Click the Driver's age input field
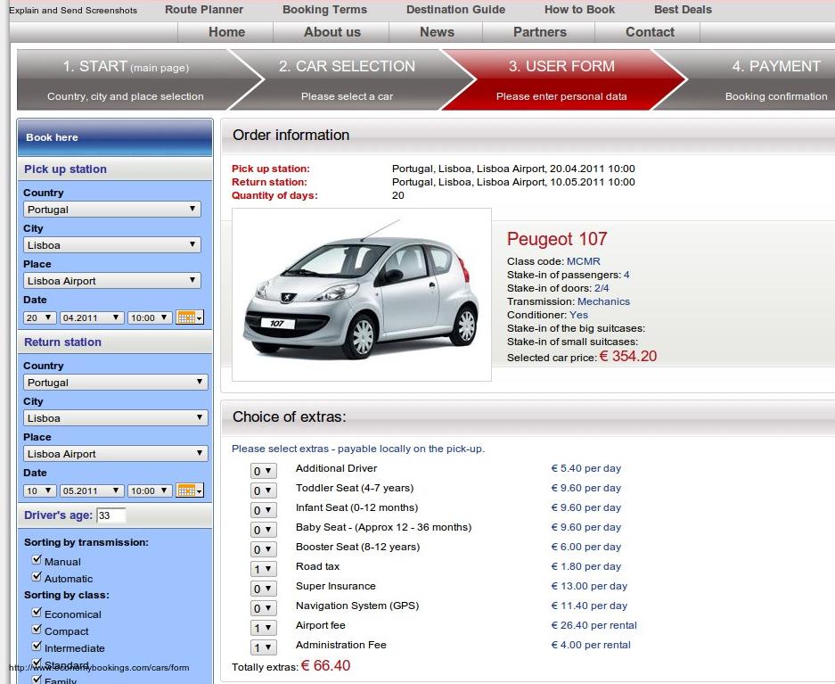The height and width of the screenshot is (684, 835). [x=111, y=515]
